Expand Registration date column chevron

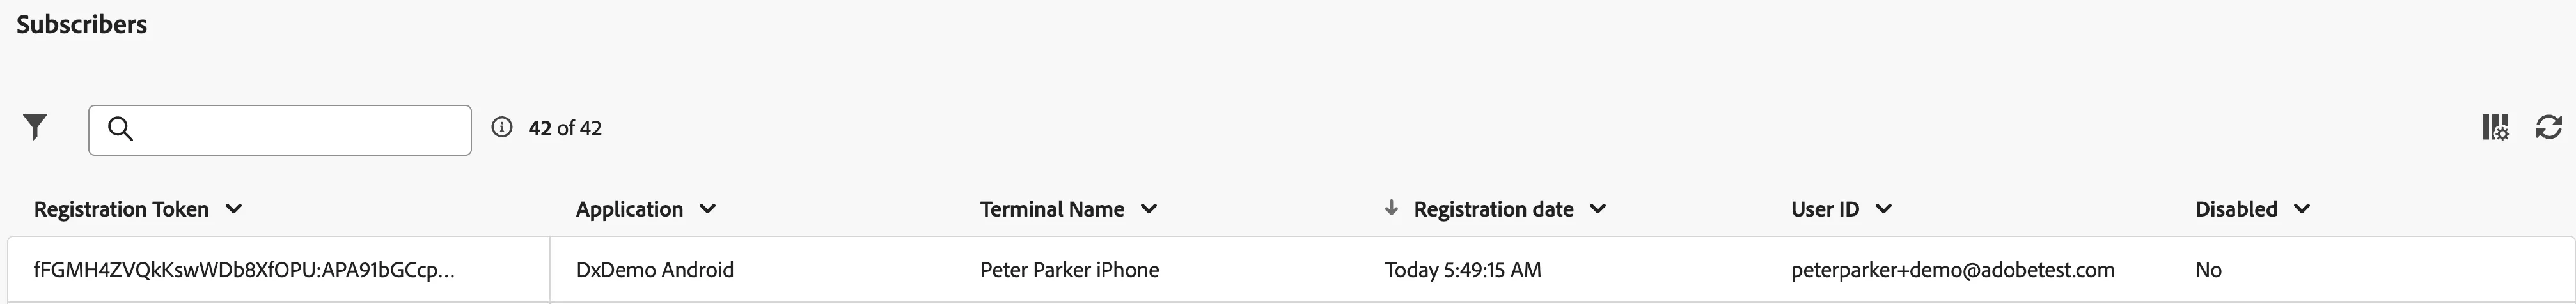point(1598,209)
